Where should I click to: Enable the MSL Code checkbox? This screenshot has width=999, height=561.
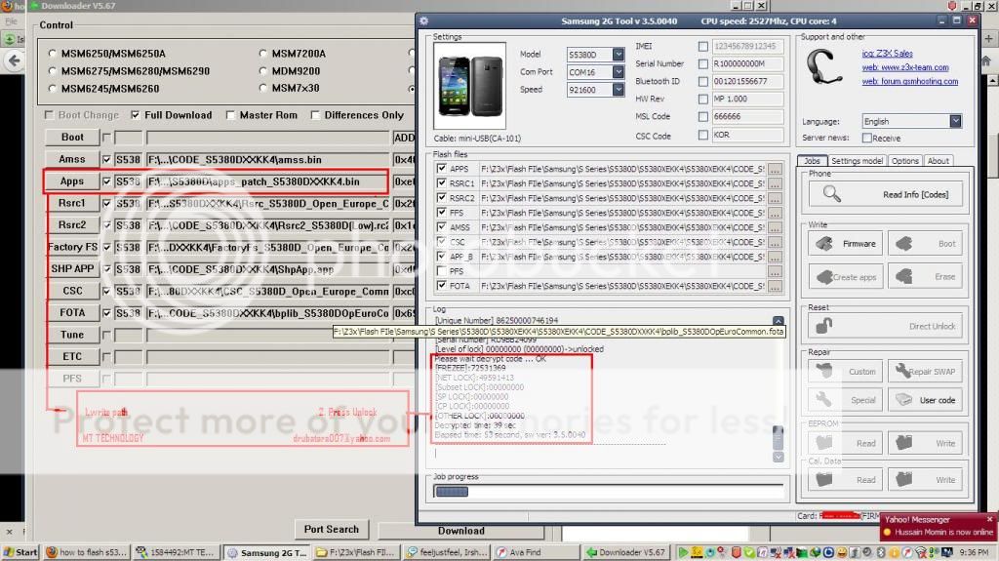click(x=702, y=117)
